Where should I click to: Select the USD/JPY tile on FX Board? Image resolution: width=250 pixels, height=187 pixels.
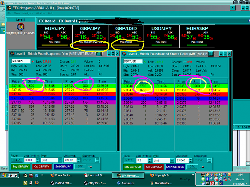(162, 36)
